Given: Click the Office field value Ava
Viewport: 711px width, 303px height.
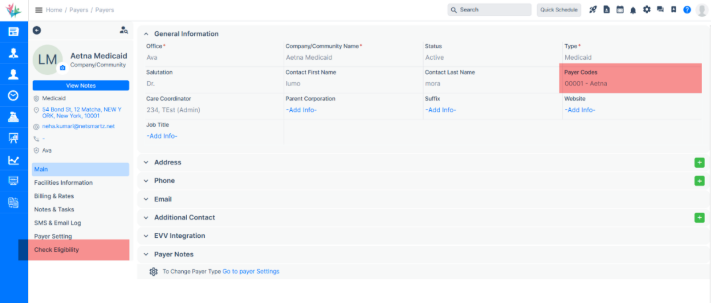Looking at the screenshot, I should pos(152,57).
